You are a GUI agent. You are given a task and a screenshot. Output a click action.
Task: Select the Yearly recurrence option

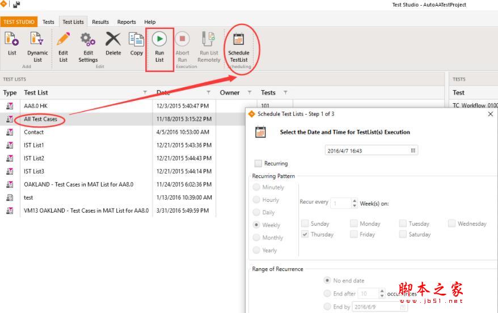coord(256,250)
